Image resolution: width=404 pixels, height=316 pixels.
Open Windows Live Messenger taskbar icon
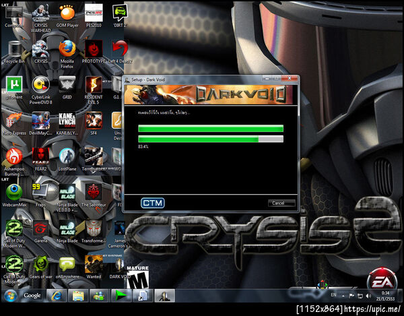pos(100,295)
